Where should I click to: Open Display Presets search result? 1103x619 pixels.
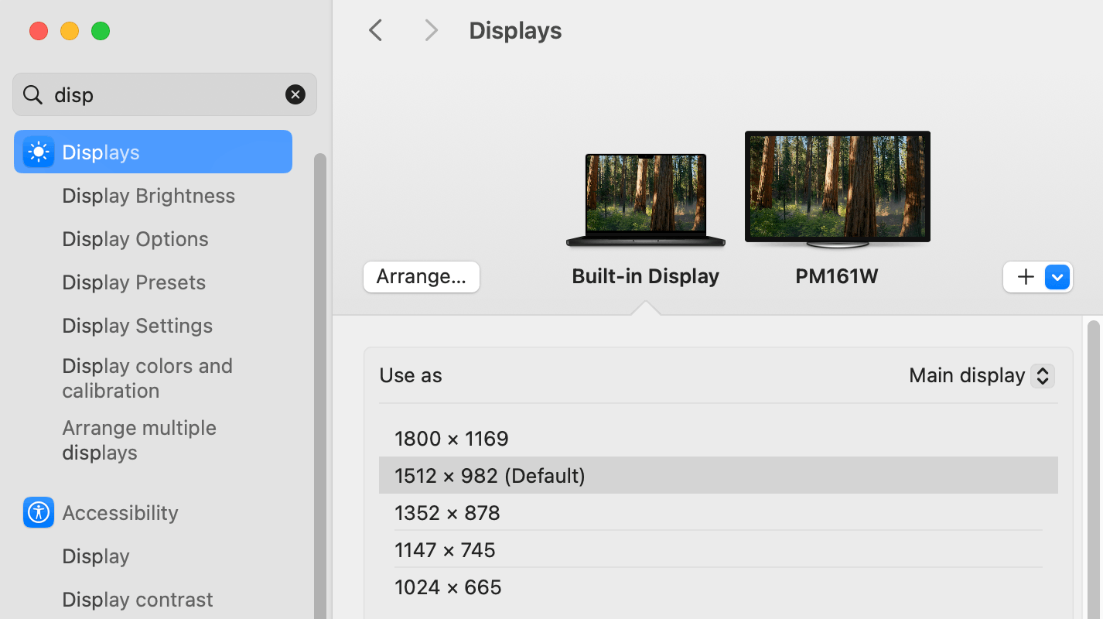coord(134,282)
